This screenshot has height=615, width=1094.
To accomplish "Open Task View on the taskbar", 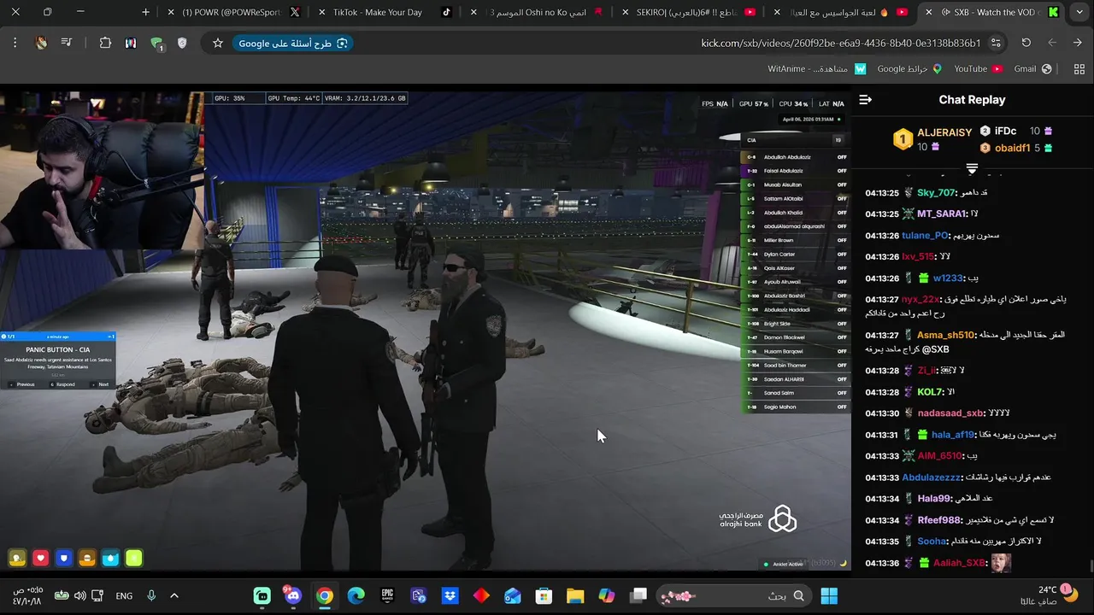I will 638,595.
